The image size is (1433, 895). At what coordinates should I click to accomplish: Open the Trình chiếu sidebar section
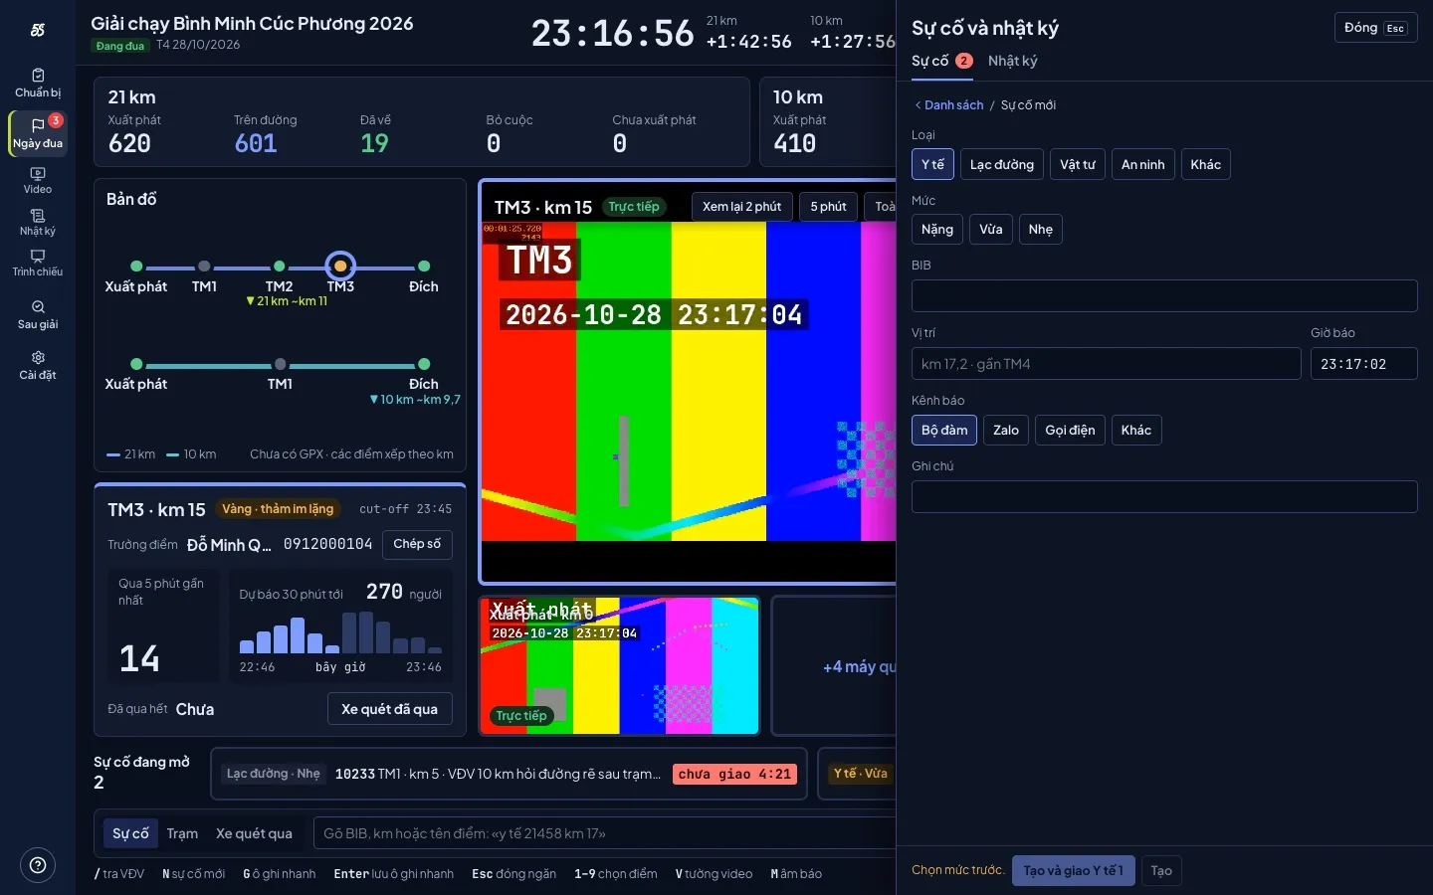tap(38, 264)
